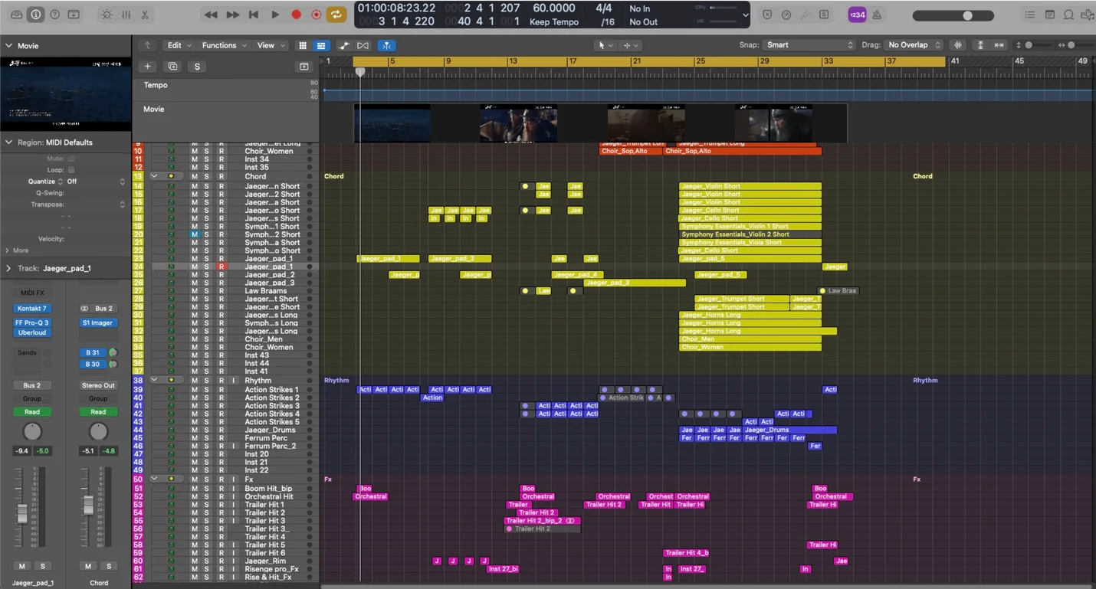The height and width of the screenshot is (589, 1096).
Task: Add new track with plus button
Action: point(148,67)
